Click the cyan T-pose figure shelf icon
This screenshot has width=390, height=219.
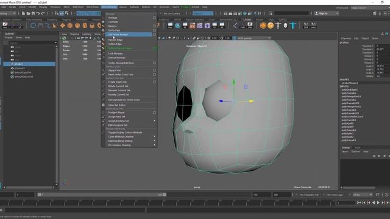point(293,26)
